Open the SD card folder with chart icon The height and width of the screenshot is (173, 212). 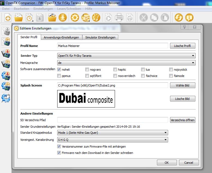click(x=52, y=17)
